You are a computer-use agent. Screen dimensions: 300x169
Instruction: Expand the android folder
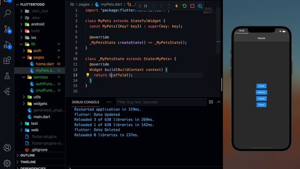21,24
